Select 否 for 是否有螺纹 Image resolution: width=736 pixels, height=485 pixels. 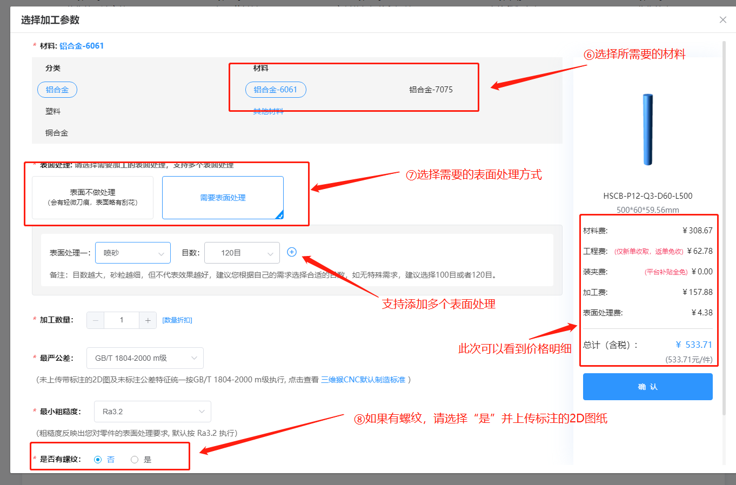click(x=98, y=460)
